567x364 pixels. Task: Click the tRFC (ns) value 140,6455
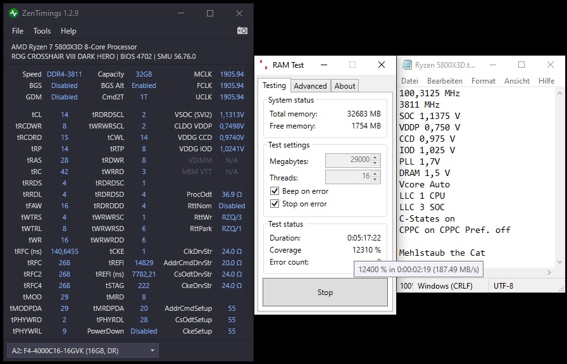[x=65, y=251]
